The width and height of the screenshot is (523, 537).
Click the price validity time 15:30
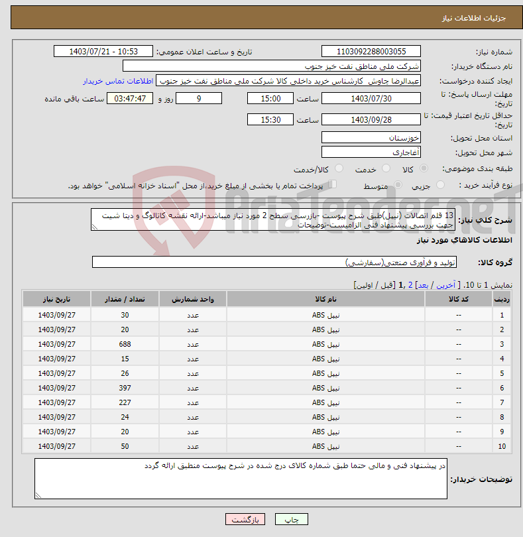coord(270,119)
